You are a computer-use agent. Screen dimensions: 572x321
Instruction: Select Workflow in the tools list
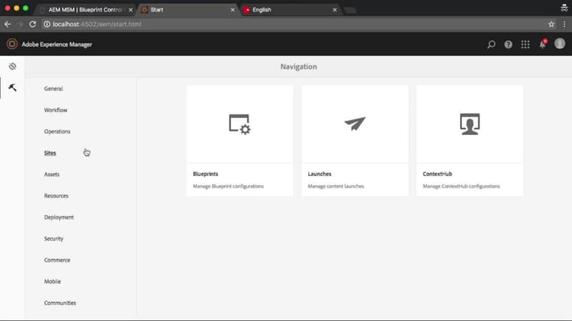pyautogui.click(x=56, y=110)
